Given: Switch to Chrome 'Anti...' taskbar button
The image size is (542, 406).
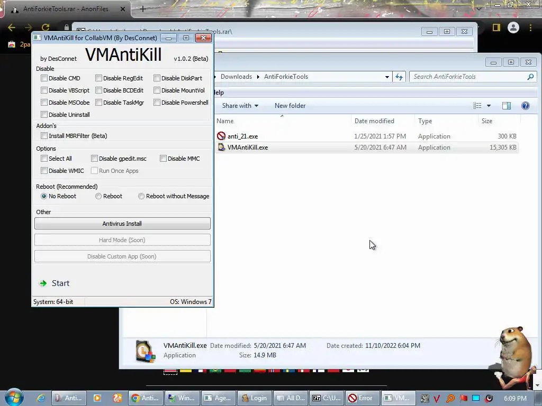Looking at the screenshot, I should pos(145,398).
